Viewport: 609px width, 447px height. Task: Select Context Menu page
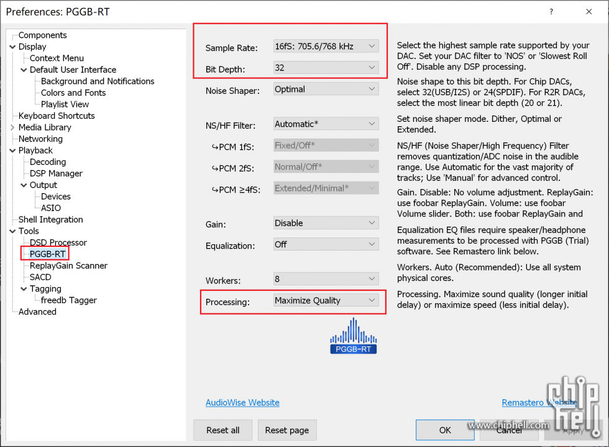[x=57, y=58]
